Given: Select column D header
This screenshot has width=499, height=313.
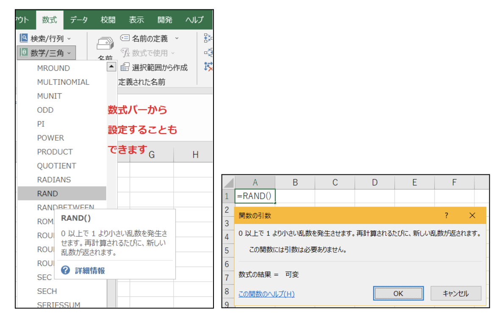Looking at the screenshot, I should [x=374, y=182].
